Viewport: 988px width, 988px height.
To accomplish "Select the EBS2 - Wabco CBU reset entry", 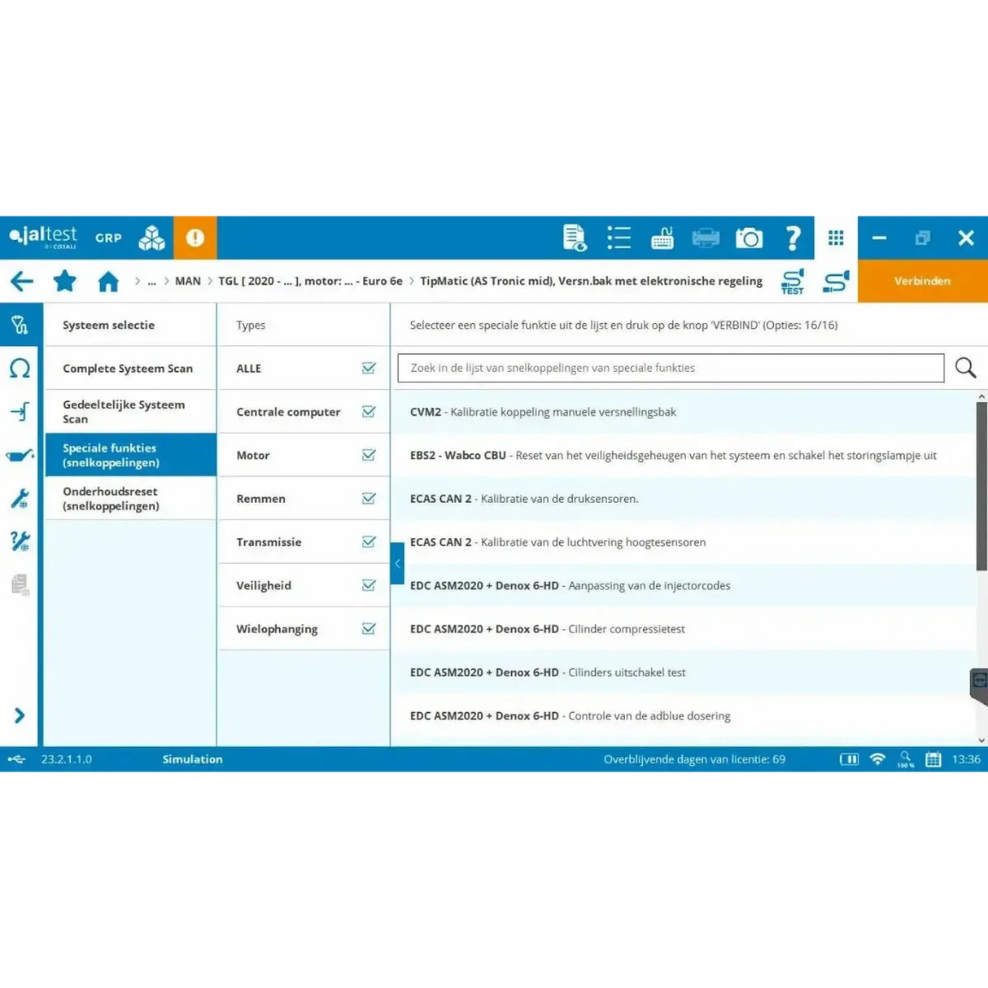I will [684, 455].
